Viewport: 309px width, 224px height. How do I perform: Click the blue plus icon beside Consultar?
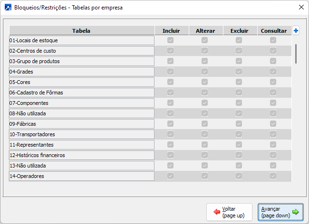[x=296, y=31]
